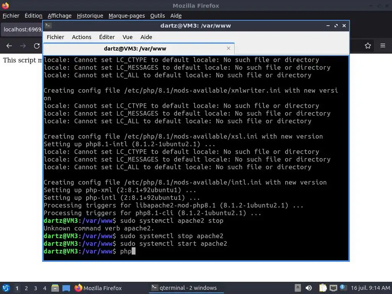This screenshot has width=392, height=294.
Task: Click 'Unknown command verb apache2.' line
Action: point(99,228)
